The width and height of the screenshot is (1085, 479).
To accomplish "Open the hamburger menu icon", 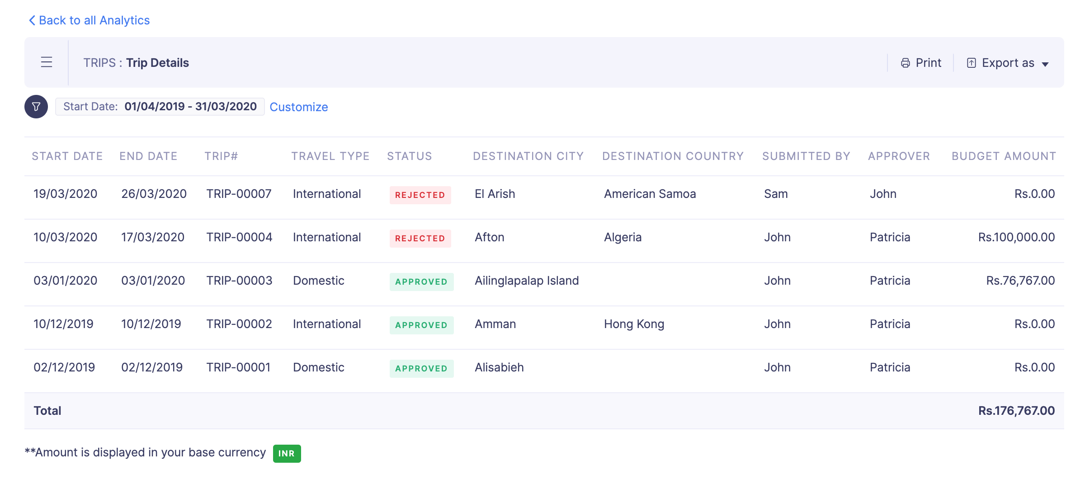I will [x=47, y=62].
